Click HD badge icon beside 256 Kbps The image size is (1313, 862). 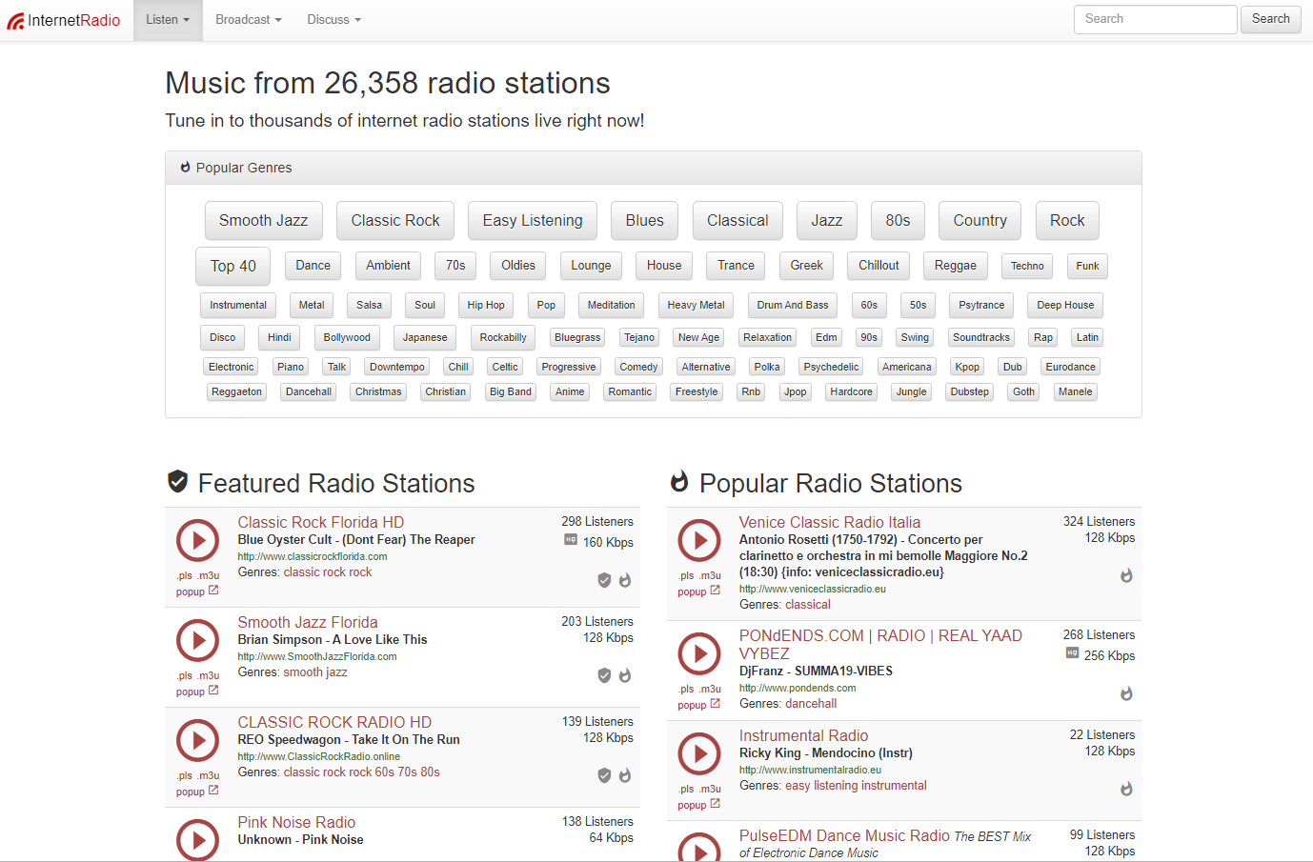click(1072, 653)
